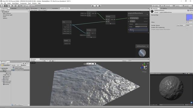Select the combined Transform tool

19,6
